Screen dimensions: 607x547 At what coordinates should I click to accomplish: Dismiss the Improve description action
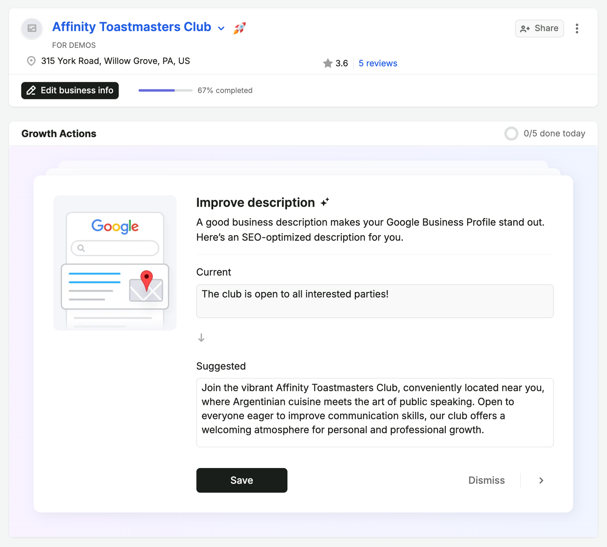coord(486,480)
